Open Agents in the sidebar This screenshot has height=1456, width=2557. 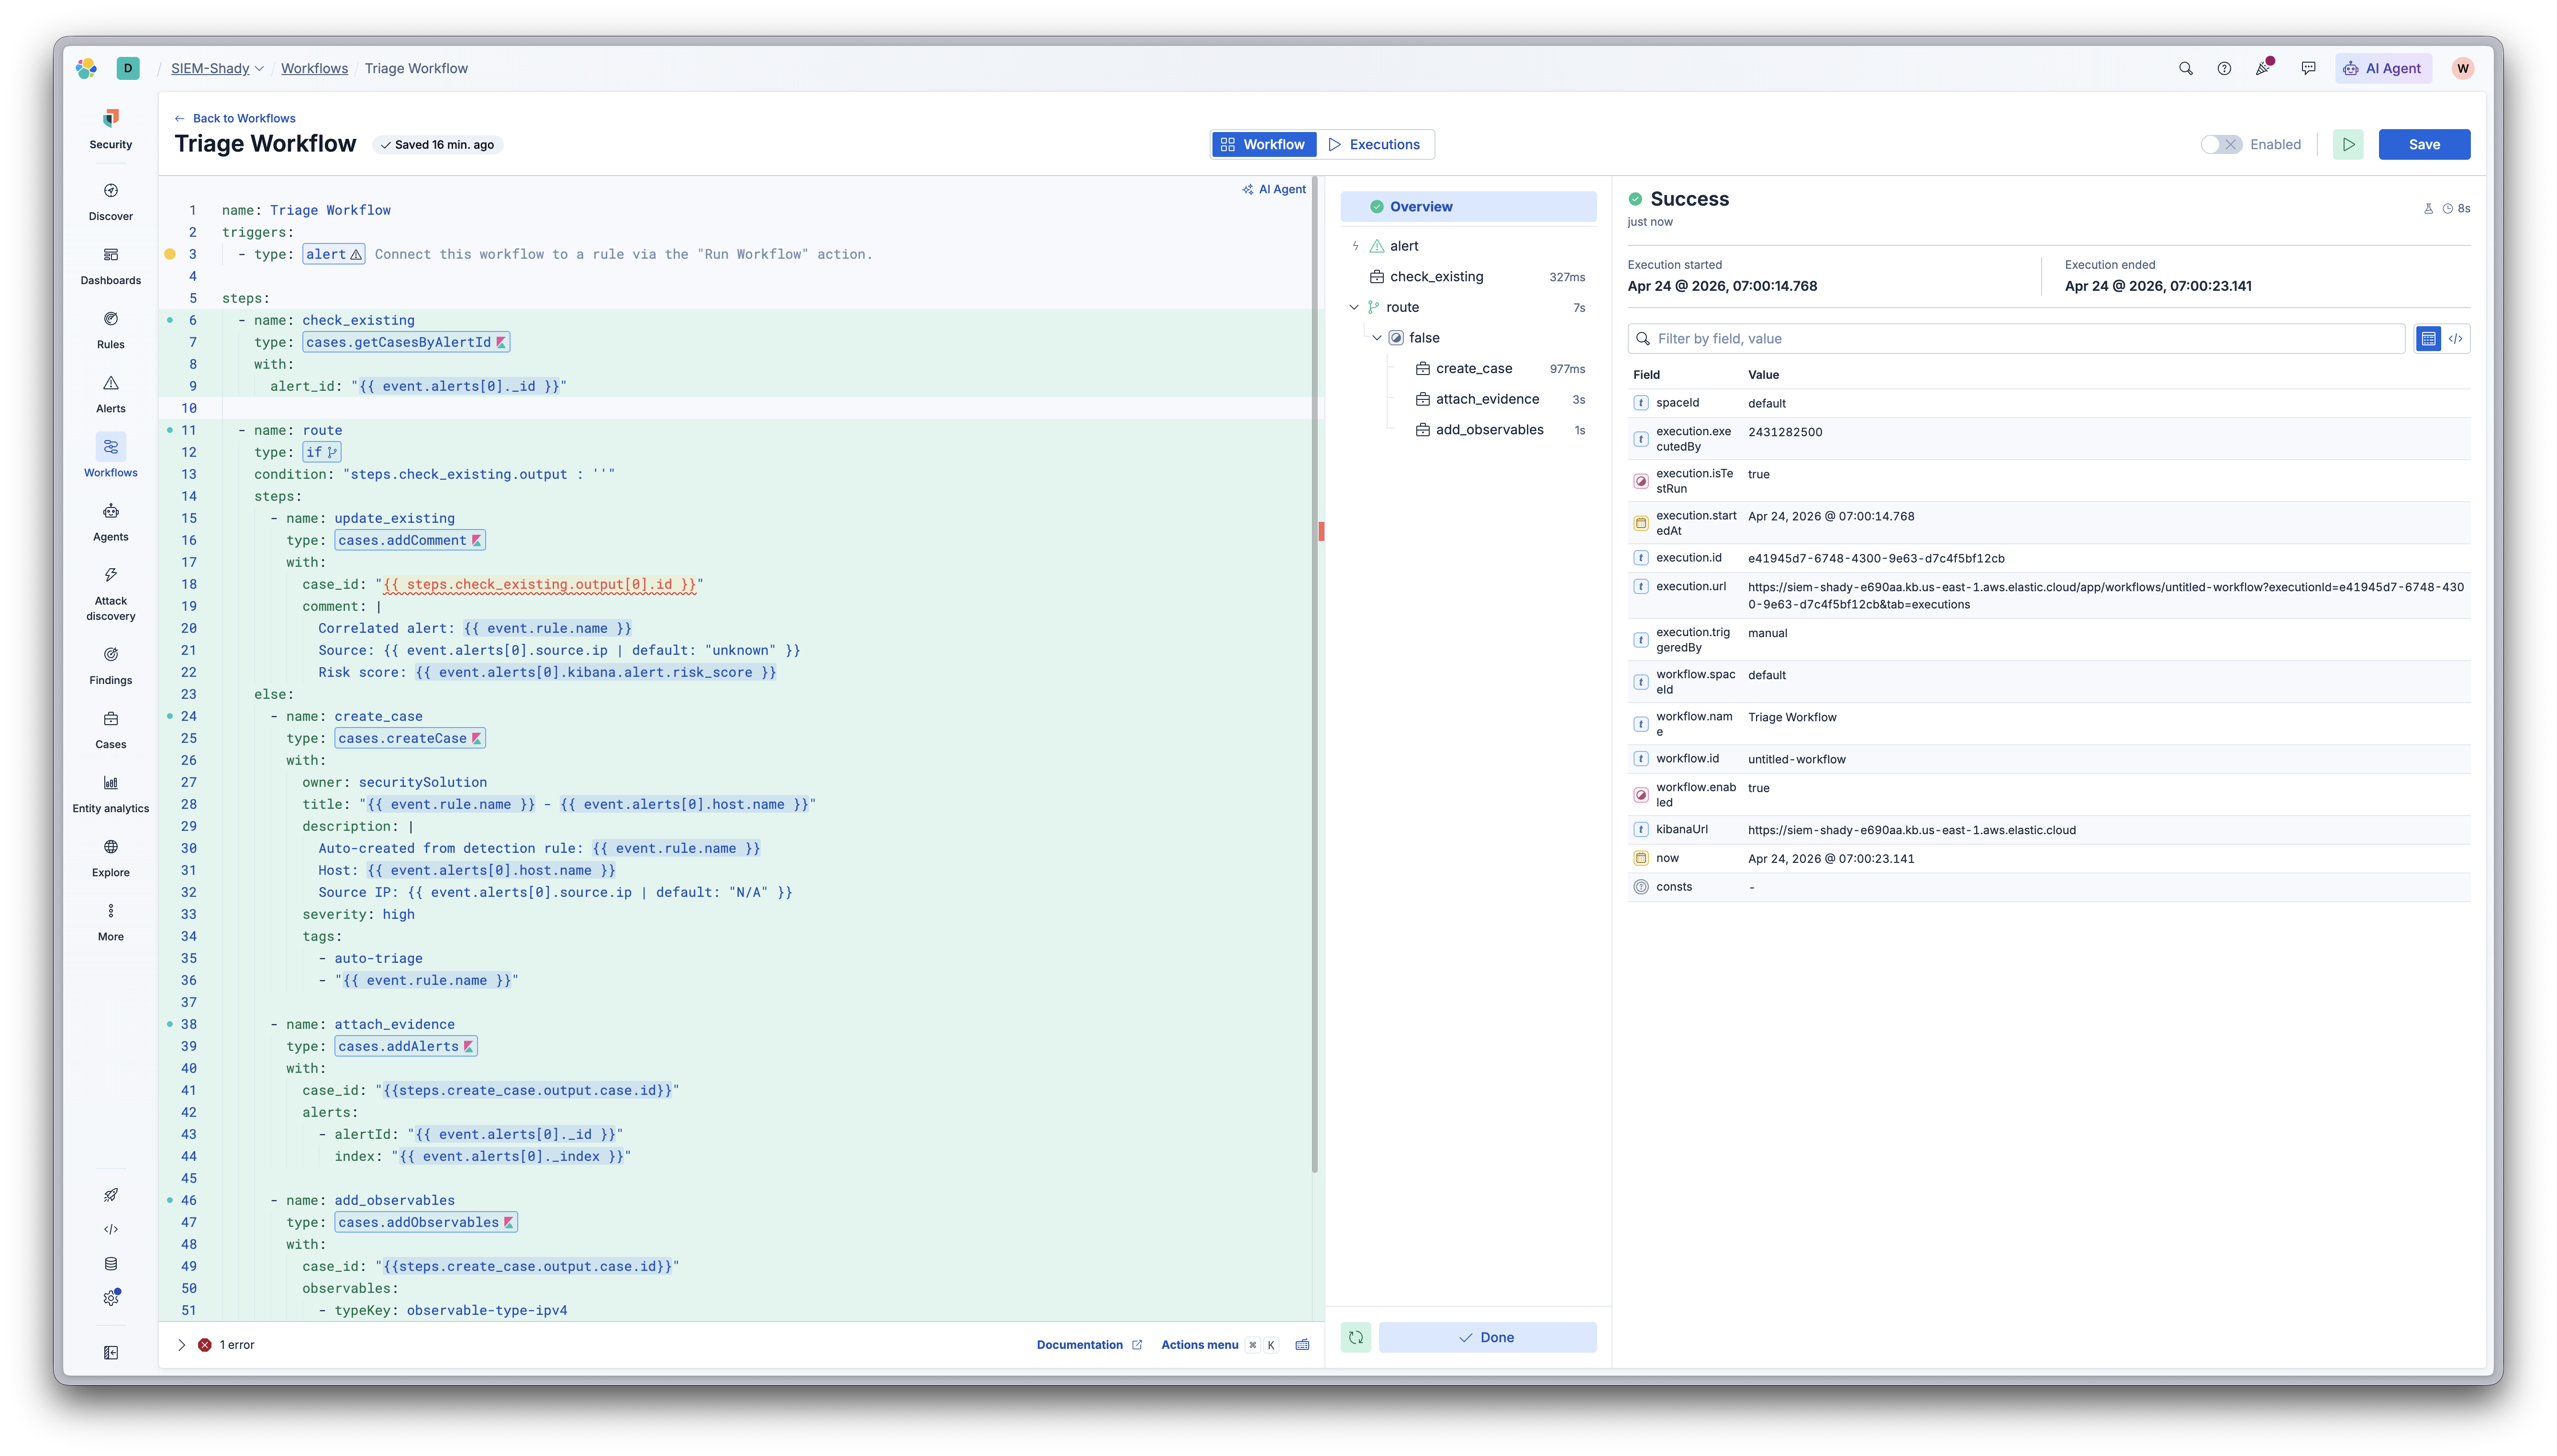tap(110, 522)
